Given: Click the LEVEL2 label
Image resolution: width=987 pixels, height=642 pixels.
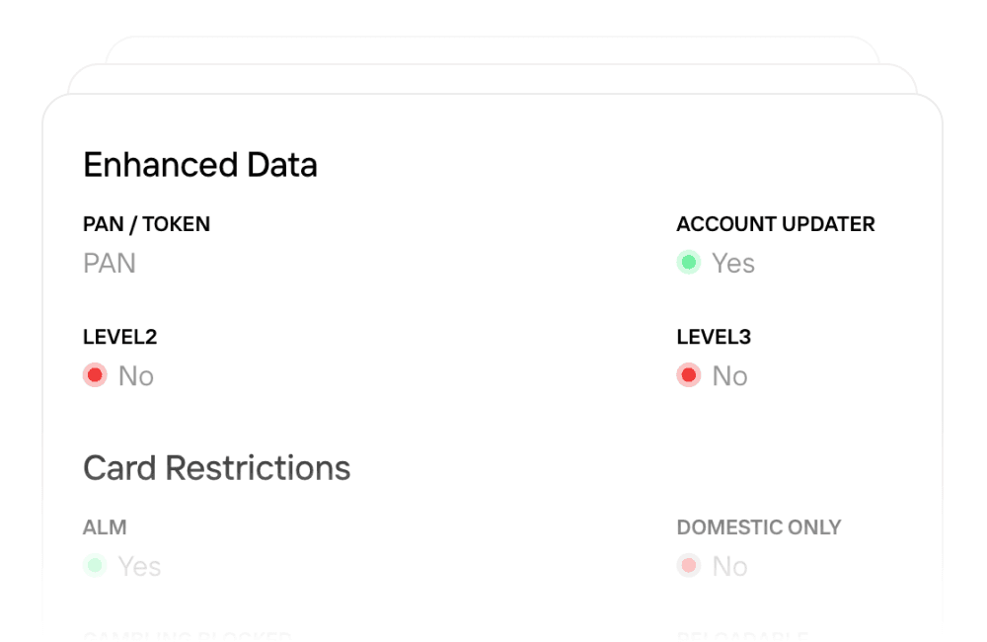Looking at the screenshot, I should pyautogui.click(x=119, y=337).
